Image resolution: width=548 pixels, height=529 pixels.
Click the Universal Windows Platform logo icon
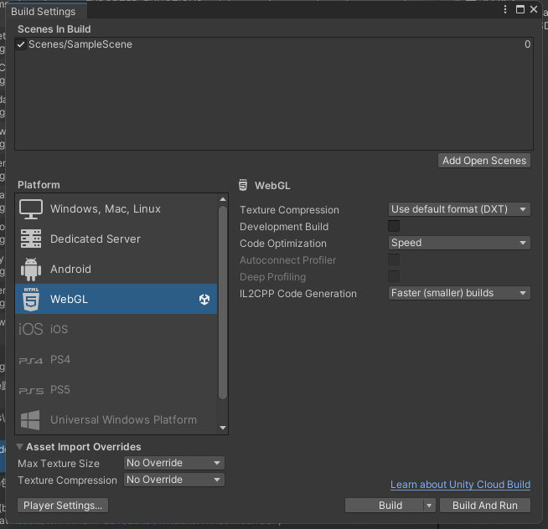click(x=30, y=420)
